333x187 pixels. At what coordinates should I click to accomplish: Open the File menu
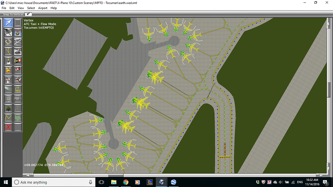[x=4, y=8]
